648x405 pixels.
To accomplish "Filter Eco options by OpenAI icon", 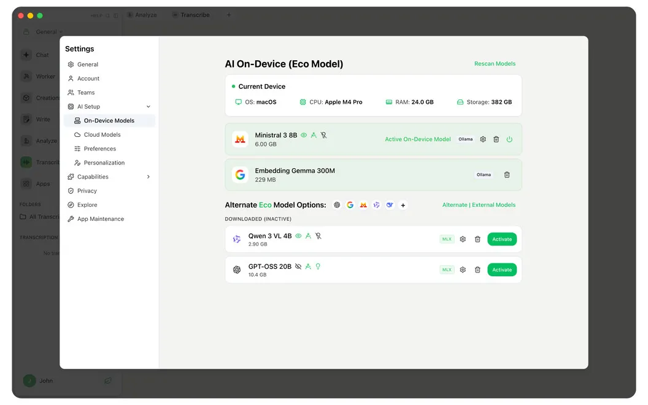I will coord(337,205).
